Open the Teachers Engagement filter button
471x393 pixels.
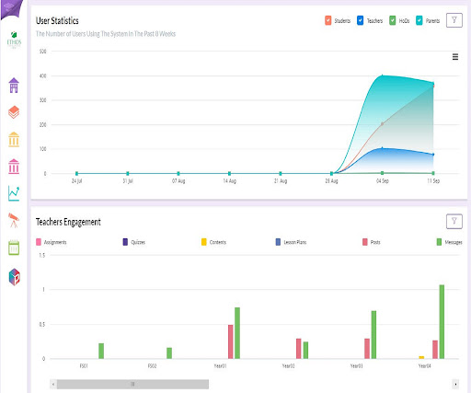(x=454, y=221)
